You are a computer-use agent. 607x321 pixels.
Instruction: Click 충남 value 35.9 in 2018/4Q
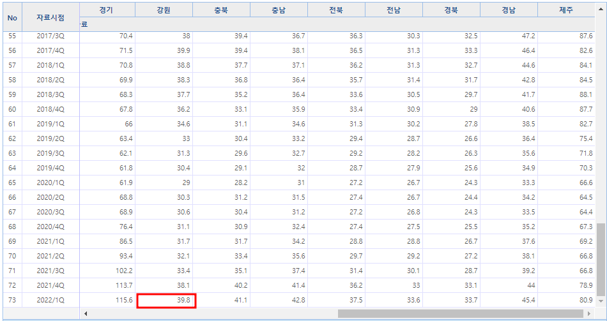tap(279, 110)
